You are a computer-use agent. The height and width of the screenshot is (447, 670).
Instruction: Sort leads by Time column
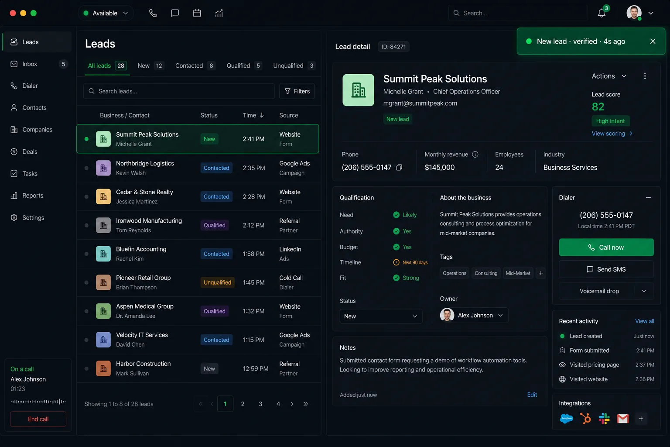253,115
